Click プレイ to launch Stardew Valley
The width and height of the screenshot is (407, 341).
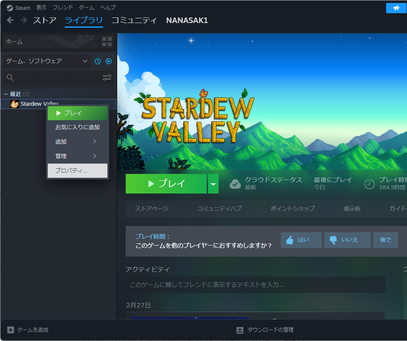[x=166, y=184]
